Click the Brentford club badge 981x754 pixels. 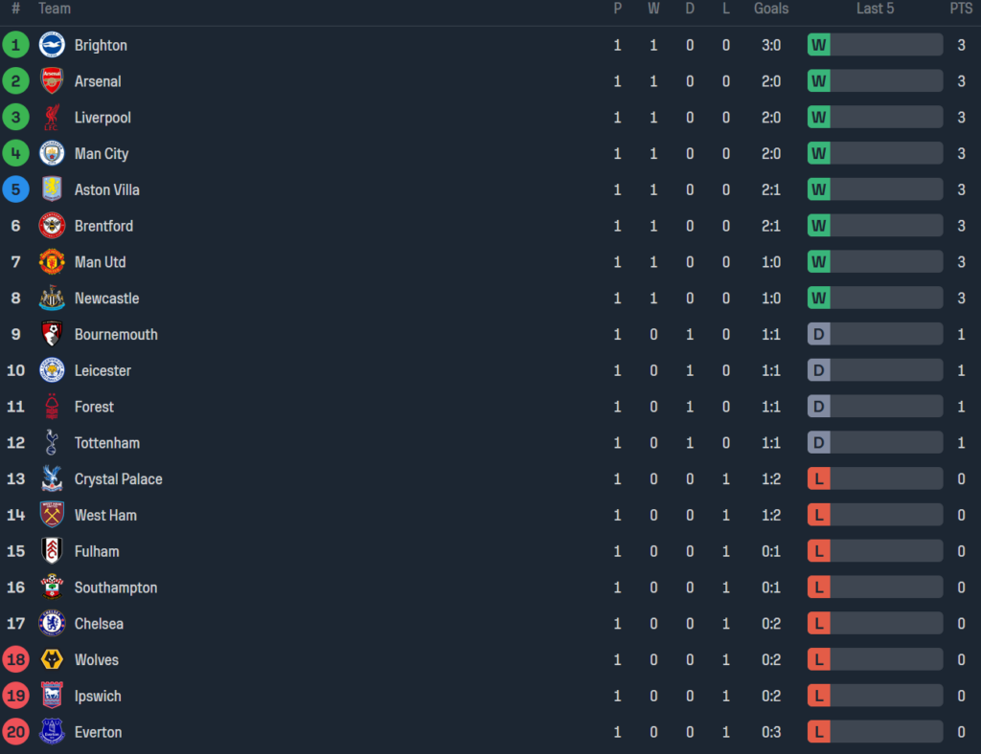point(52,226)
